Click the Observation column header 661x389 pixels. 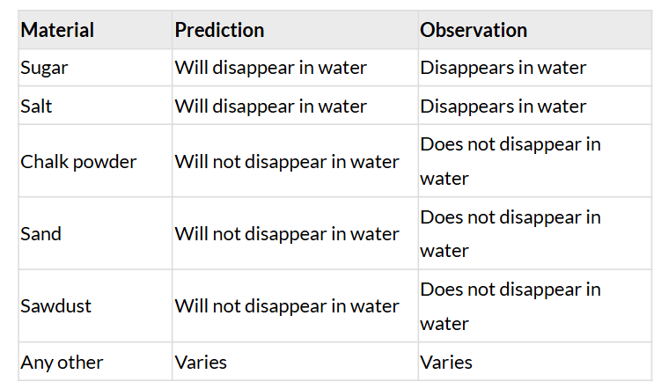click(474, 30)
